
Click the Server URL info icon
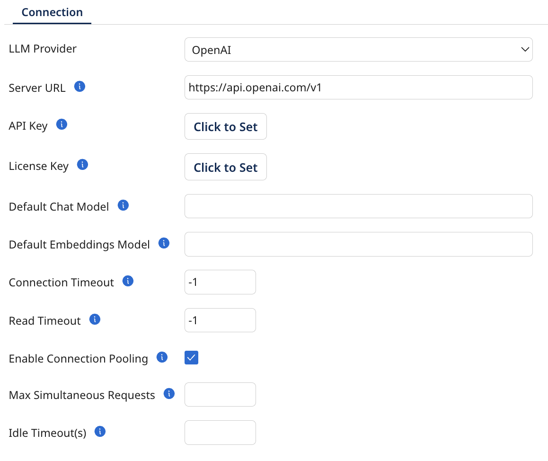pos(80,86)
